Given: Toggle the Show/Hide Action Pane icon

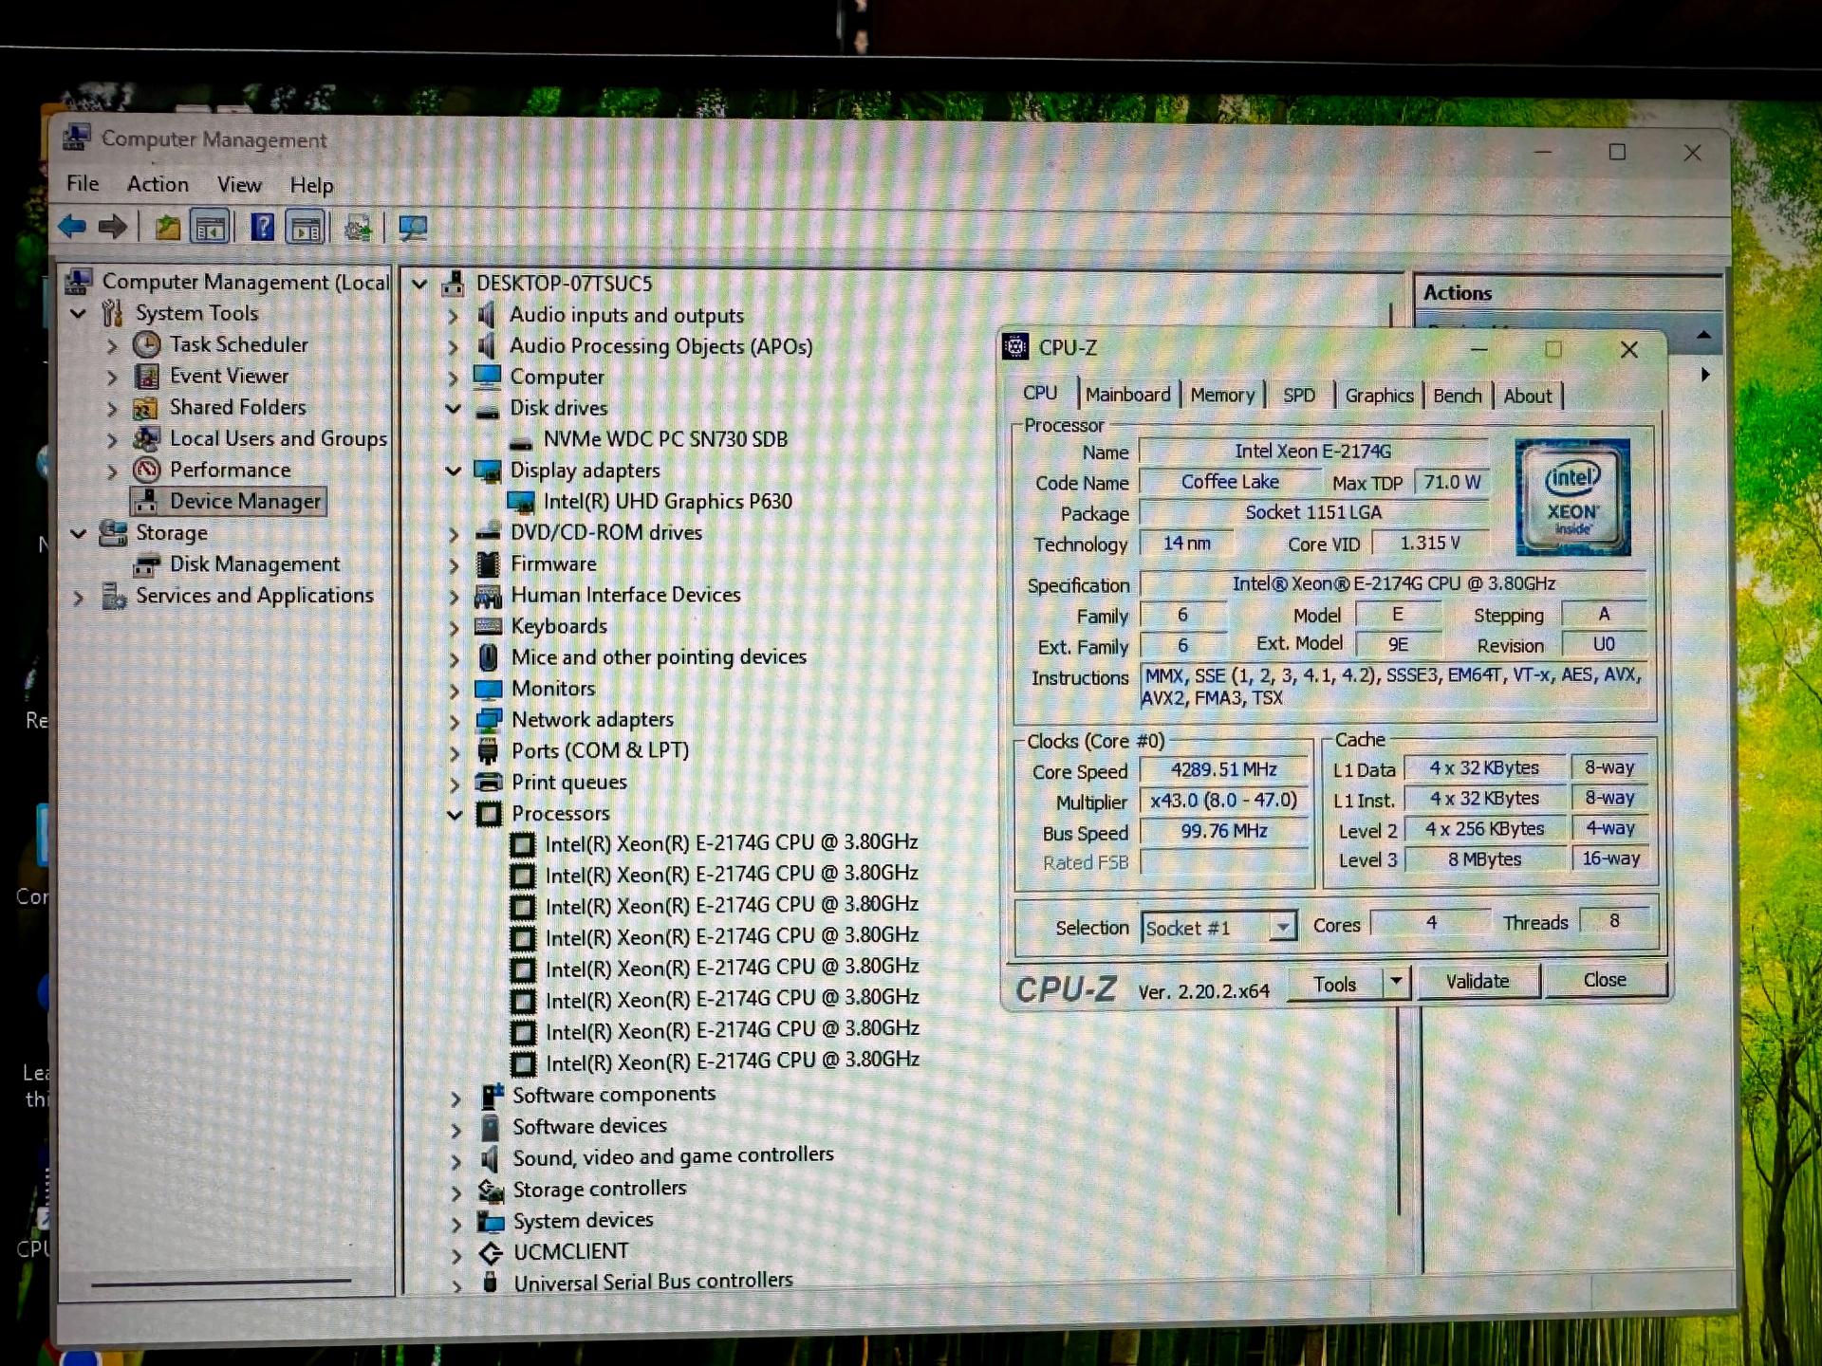Looking at the screenshot, I should pos(306,229).
